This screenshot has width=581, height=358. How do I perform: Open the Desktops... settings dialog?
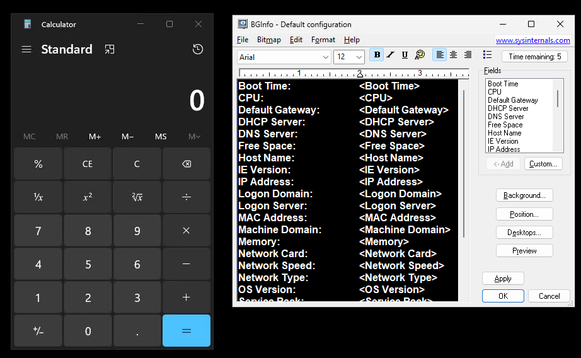[524, 233]
